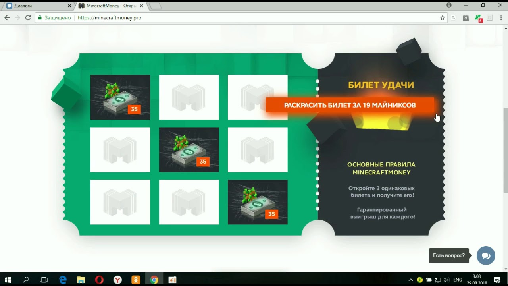Open Task View on the taskbar
Screen dimensions: 508x286
point(44,280)
